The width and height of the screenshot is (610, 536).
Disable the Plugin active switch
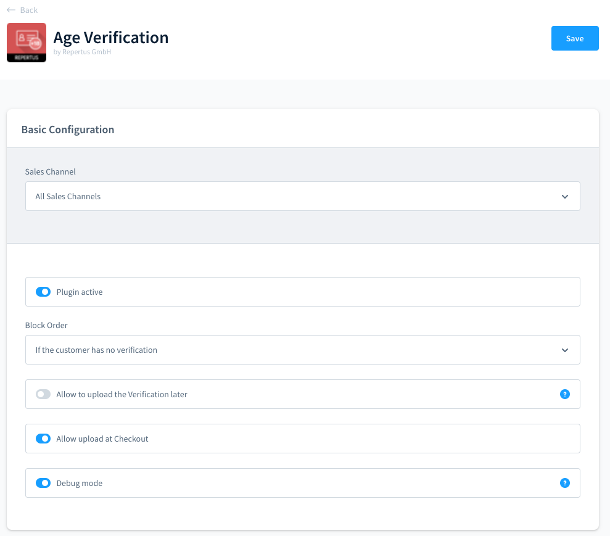point(43,292)
